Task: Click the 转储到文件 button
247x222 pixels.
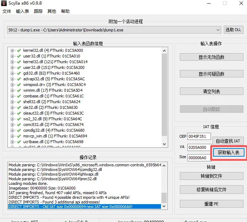Action: pos(211,176)
